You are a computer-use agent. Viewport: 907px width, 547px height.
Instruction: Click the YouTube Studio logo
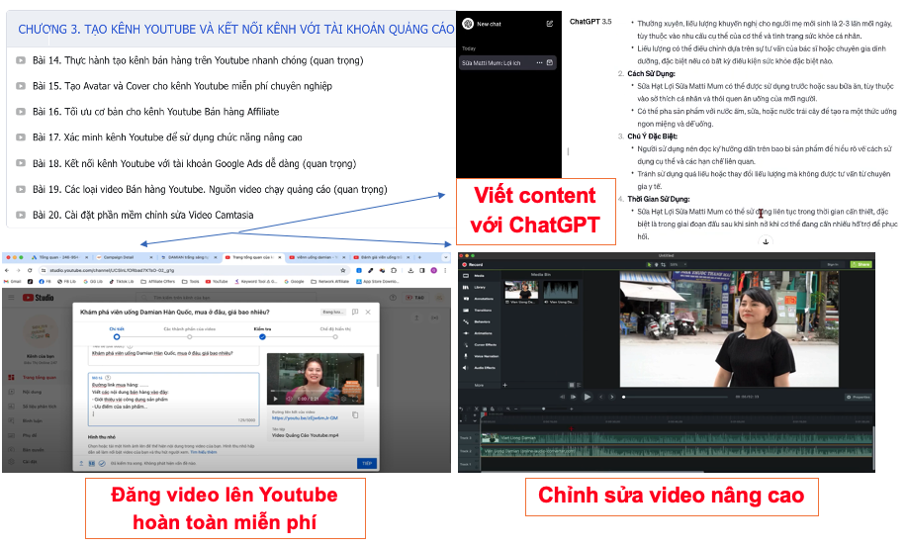tap(39, 298)
